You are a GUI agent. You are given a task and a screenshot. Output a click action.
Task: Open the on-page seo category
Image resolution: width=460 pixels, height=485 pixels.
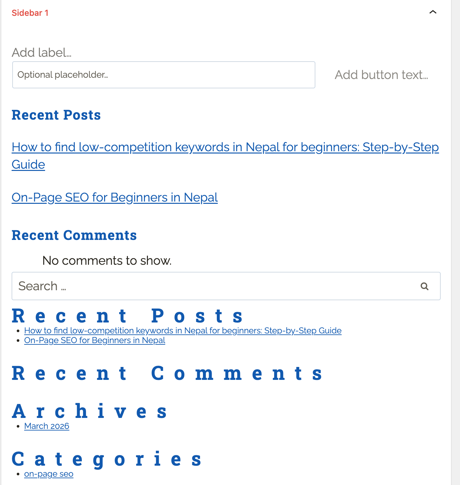49,474
